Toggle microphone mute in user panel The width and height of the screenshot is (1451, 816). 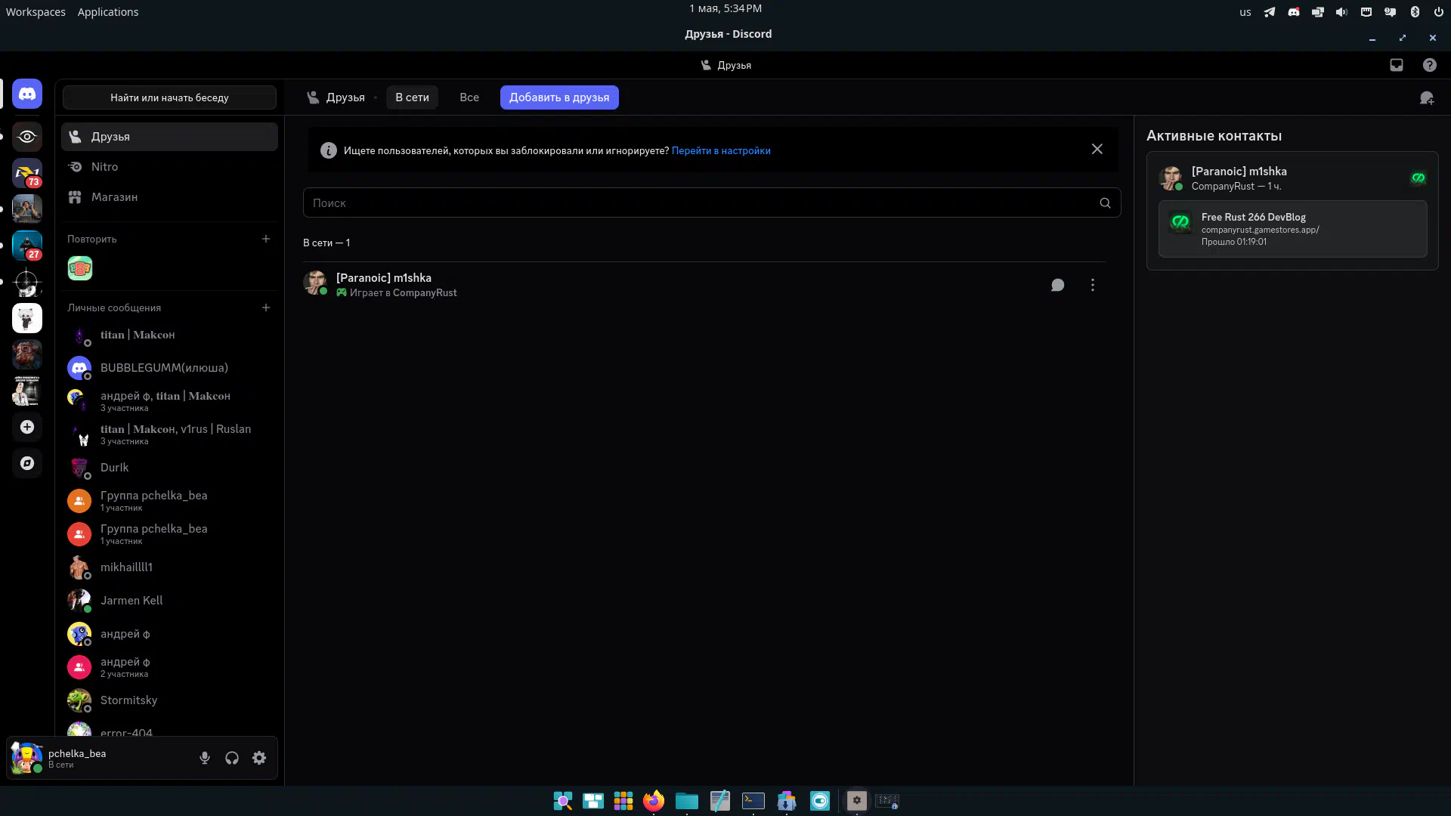coord(205,758)
